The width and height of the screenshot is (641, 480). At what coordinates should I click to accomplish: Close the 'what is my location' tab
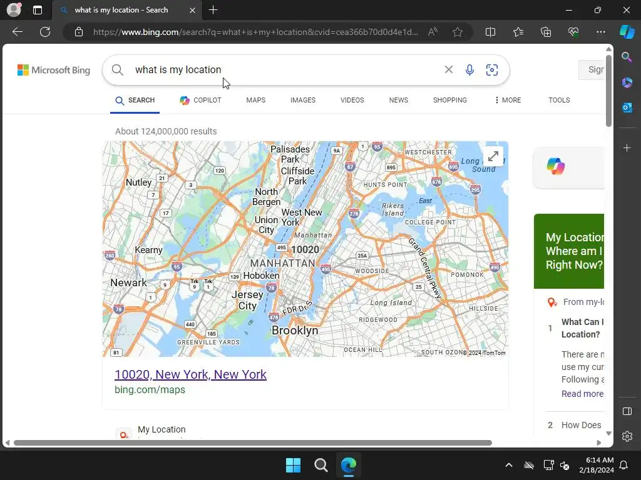[192, 10]
